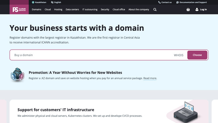Click the Your business starts with a domain heading
Image resolution: width=218 pixels, height=123 pixels.
(77, 28)
